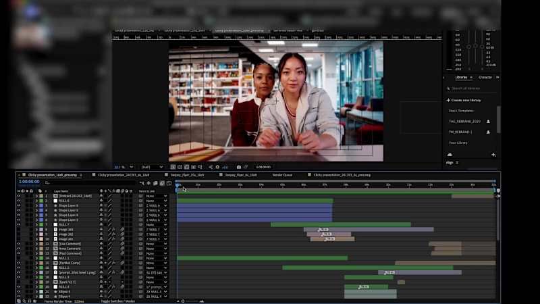Screen dimensions: 540x304
Task: Toggle visibility of the Paul Comment layer
Action: click(19, 253)
